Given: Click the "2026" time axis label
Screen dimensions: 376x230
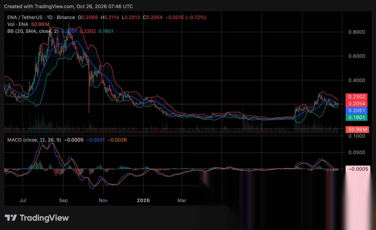Looking at the screenshot, I should 143,201.
